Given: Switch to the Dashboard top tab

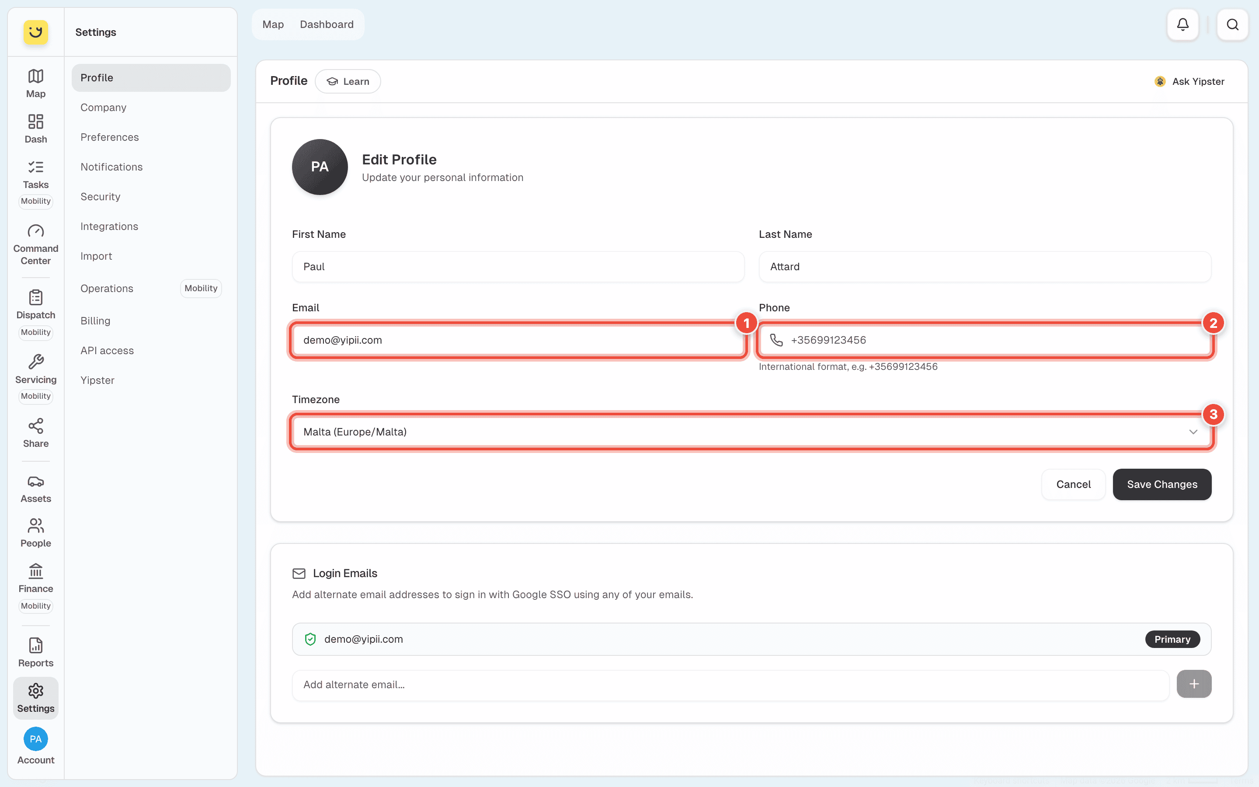Looking at the screenshot, I should point(327,24).
